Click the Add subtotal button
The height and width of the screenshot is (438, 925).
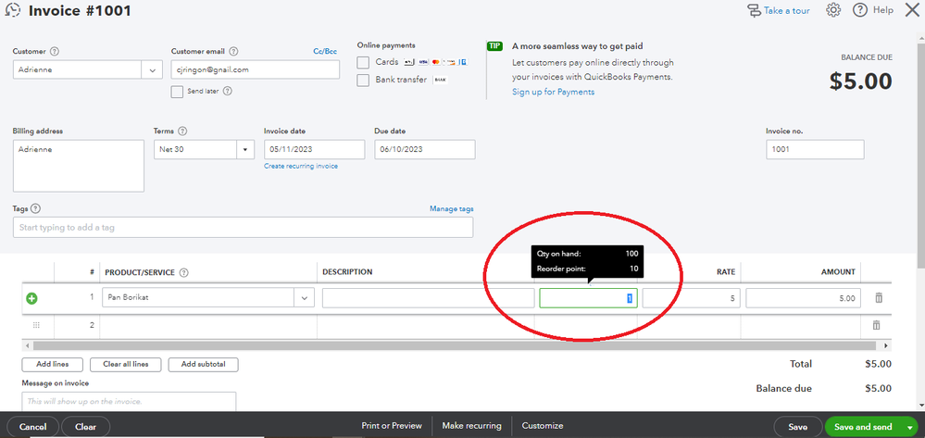pyautogui.click(x=204, y=364)
